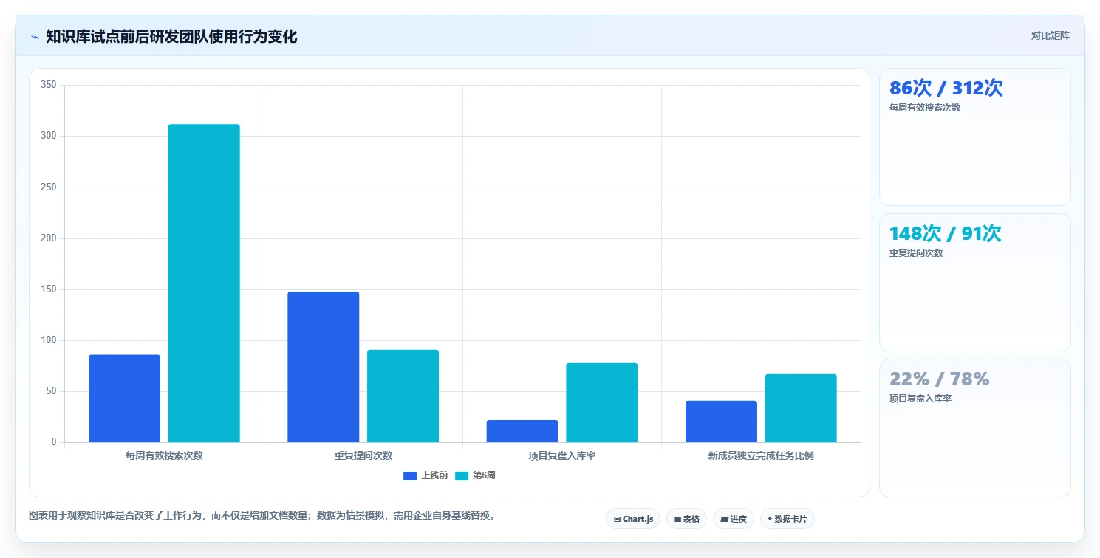Click the lightning icon beside the title
Screen dimensions: 1100x558
coord(35,37)
